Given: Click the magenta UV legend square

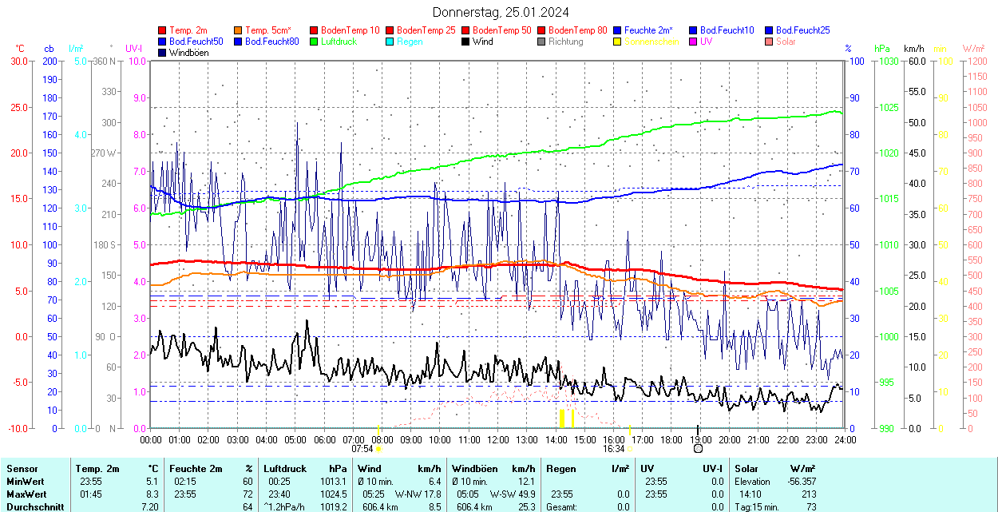Looking at the screenshot, I should [693, 42].
